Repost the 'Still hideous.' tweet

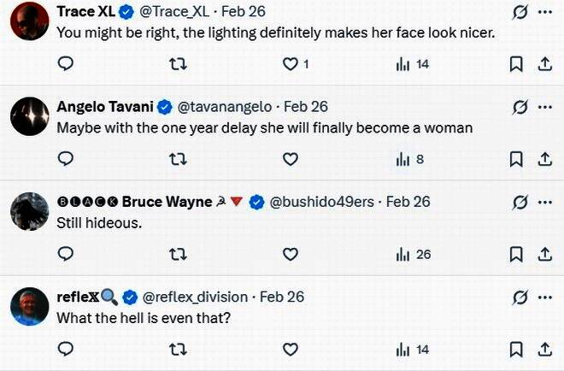[179, 254]
